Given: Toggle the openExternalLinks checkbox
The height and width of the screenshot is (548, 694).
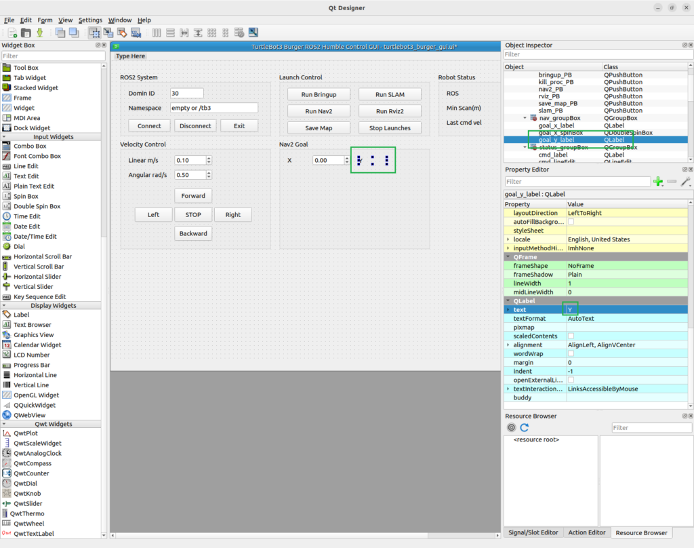Looking at the screenshot, I should [571, 380].
